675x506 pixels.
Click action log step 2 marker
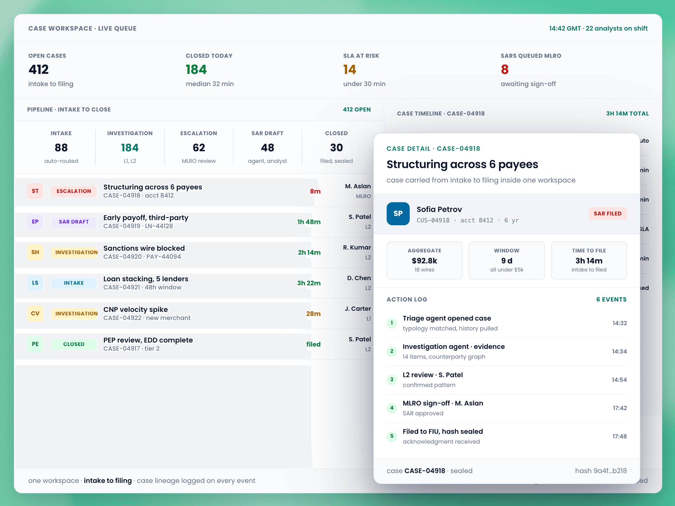click(392, 351)
